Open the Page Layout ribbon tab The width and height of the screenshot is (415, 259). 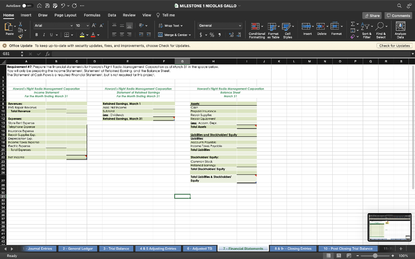point(65,15)
